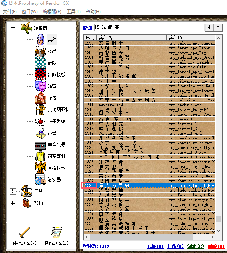Click search-next down arrow button
The width and height of the screenshot is (227, 253).
[209, 27]
